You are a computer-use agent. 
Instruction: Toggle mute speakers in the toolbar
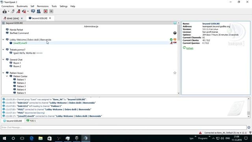(24, 11)
